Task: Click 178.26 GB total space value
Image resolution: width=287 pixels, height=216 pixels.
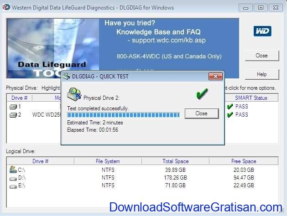Action: [x=175, y=178]
